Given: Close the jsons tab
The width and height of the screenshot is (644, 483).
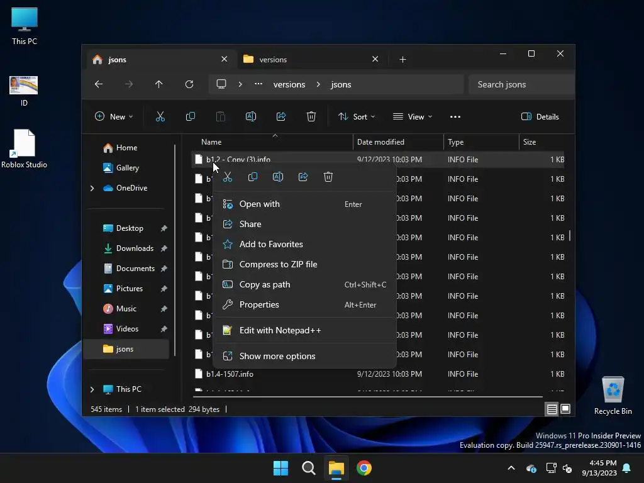Looking at the screenshot, I should pyautogui.click(x=225, y=59).
